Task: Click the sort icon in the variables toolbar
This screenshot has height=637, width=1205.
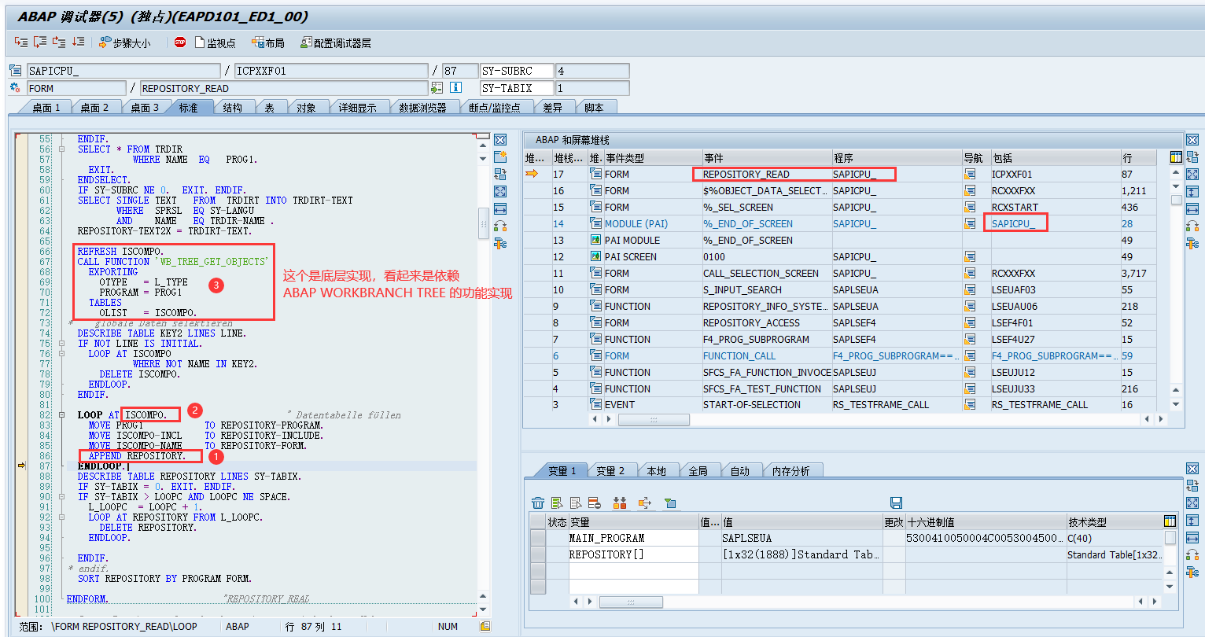Action: click(x=620, y=503)
